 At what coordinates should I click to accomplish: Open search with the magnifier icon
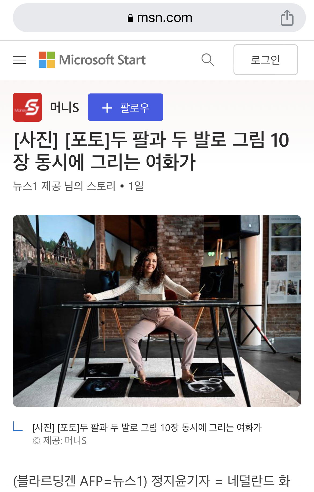pos(207,60)
